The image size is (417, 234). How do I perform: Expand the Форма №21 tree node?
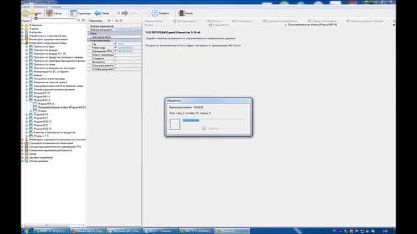click(27, 118)
